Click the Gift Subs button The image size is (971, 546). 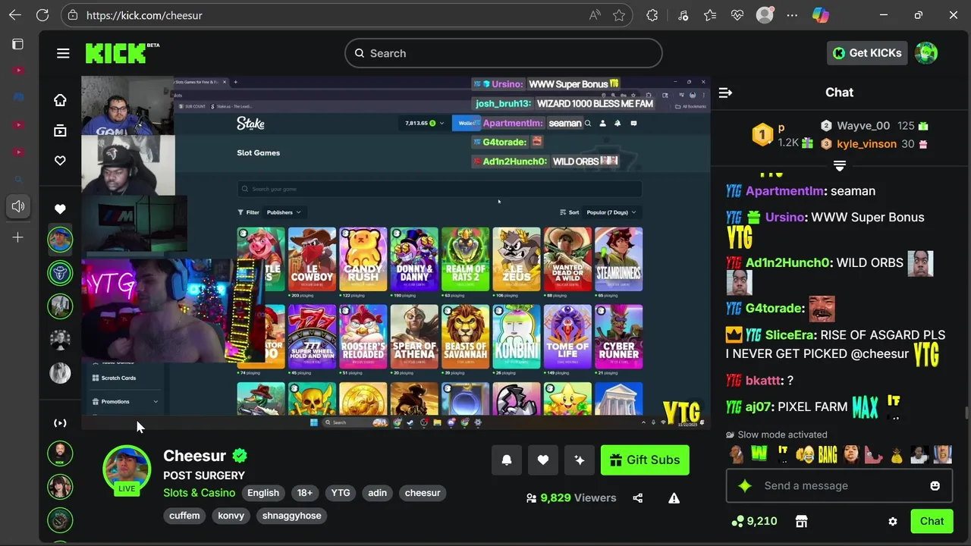click(645, 460)
